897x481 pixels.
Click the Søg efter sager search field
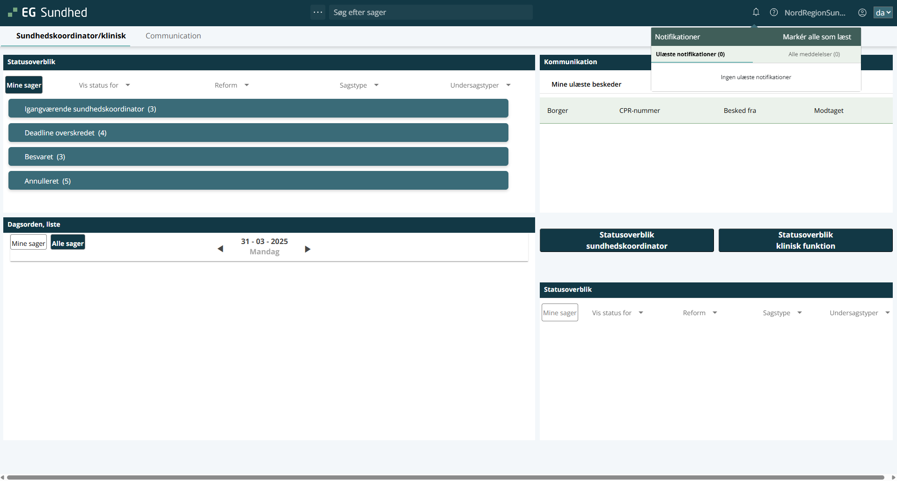click(431, 13)
